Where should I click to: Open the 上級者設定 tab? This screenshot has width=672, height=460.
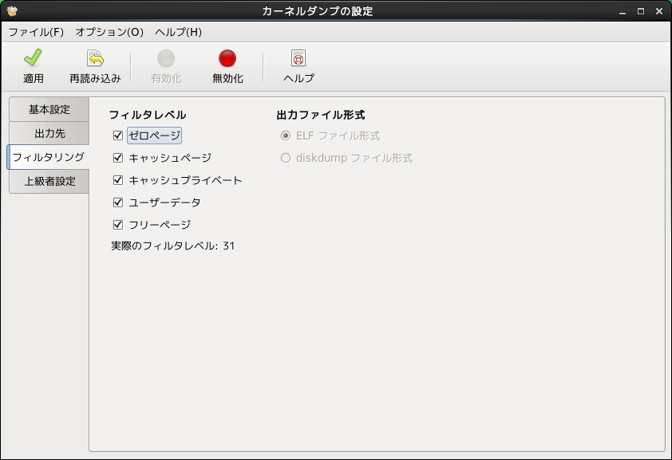click(49, 181)
